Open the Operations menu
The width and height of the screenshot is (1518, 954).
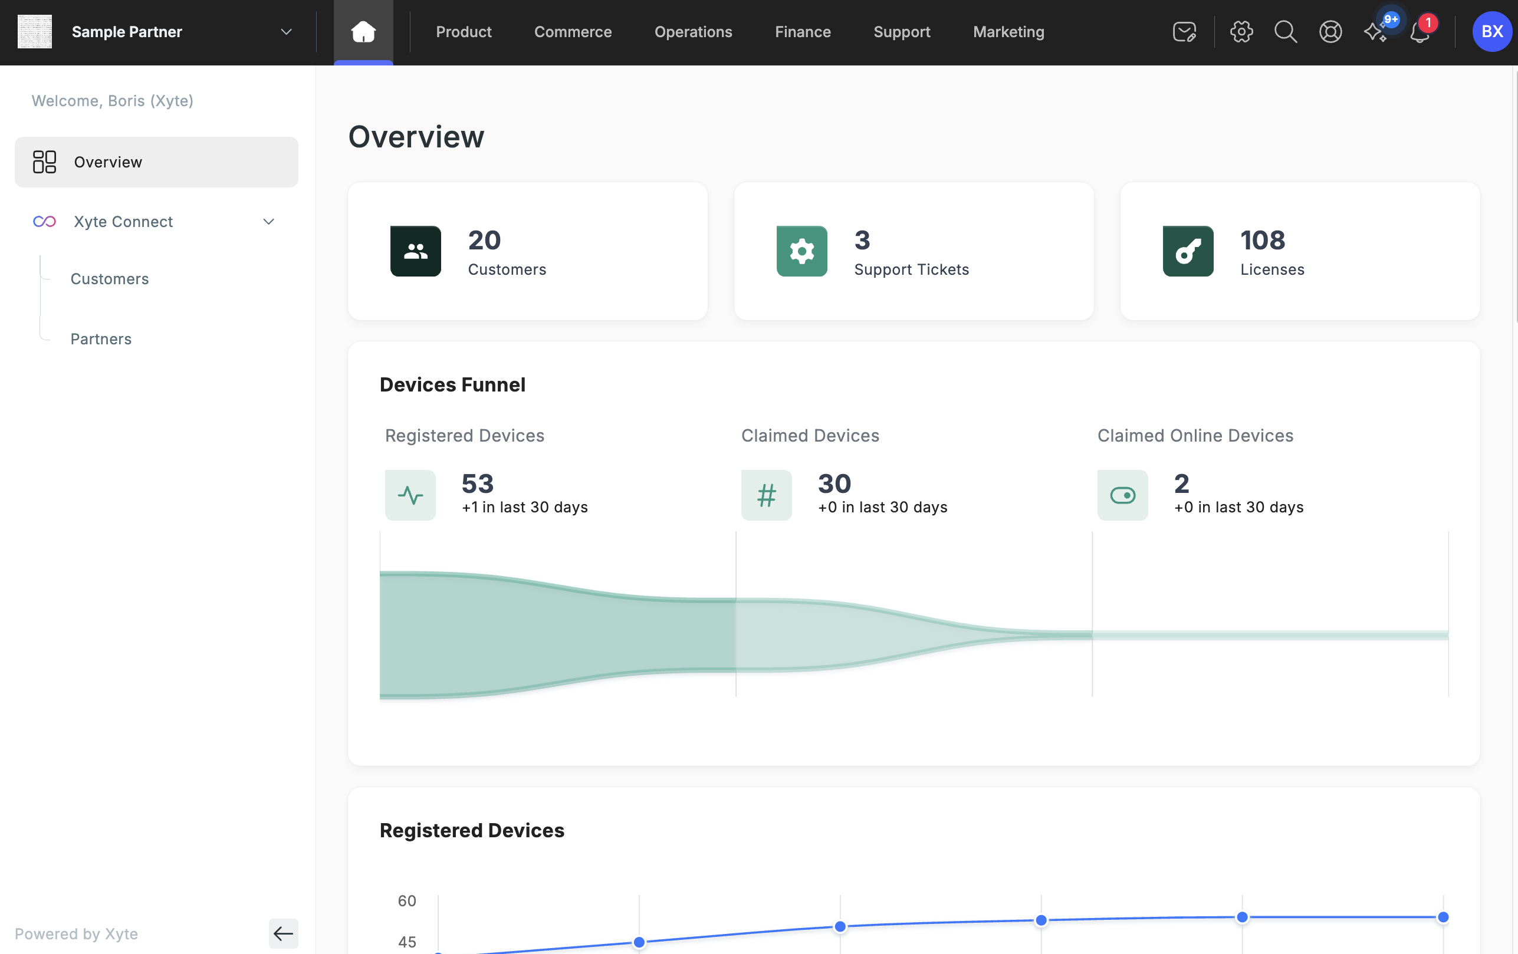pos(693,31)
